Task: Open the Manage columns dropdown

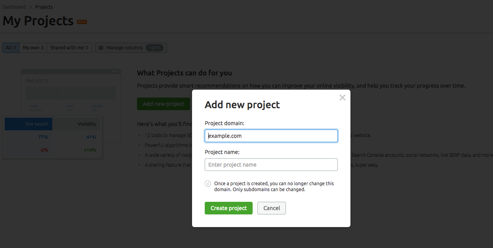Action: coord(131,48)
